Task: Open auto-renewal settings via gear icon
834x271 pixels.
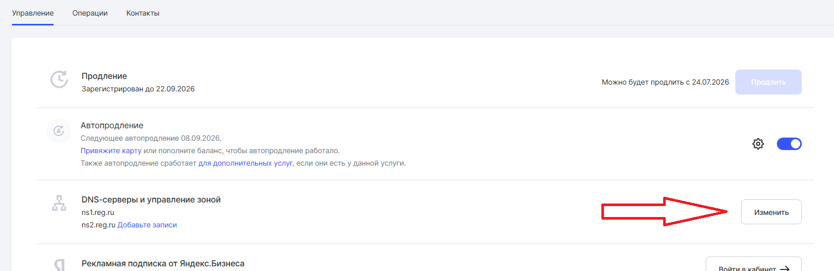Action: pyautogui.click(x=758, y=144)
